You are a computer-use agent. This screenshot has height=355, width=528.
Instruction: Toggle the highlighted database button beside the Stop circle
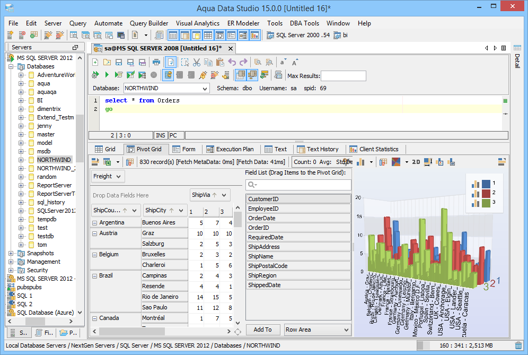(x=168, y=75)
